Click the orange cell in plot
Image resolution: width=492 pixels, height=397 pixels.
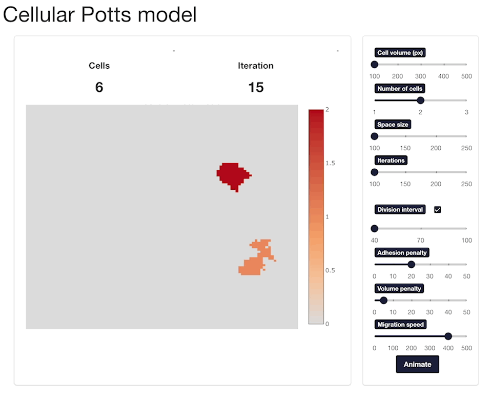click(x=254, y=262)
